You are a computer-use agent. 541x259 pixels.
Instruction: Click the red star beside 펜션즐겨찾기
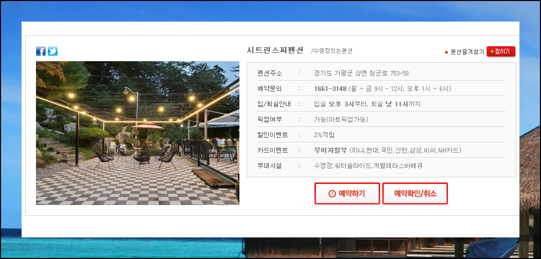(446, 52)
